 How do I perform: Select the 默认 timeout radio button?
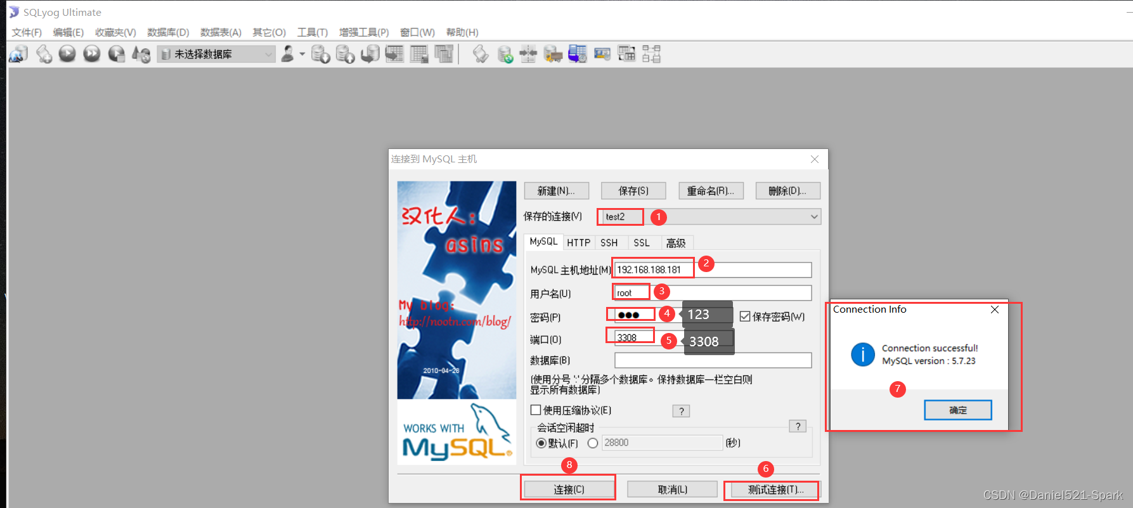point(541,443)
